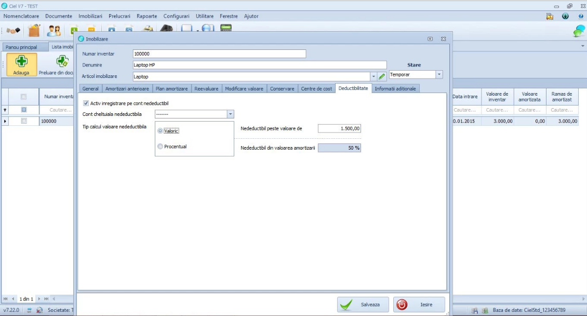Screen dimensions: 587x316
Task: Click the Ramas de amortizat search filter
Action: 562,110
